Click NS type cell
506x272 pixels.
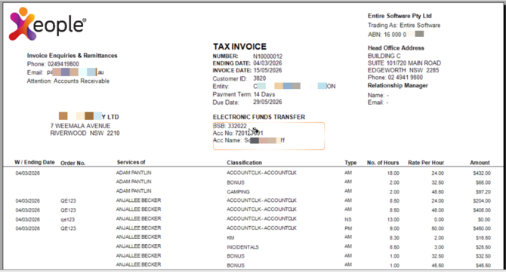348,219
